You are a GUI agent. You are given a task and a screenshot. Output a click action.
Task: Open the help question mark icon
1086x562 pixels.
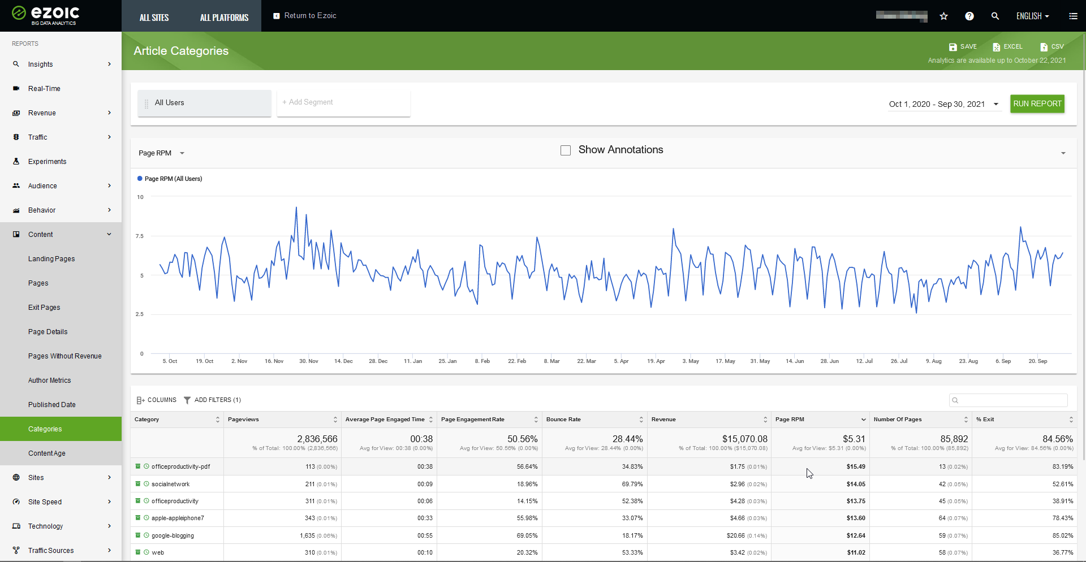[x=969, y=16]
